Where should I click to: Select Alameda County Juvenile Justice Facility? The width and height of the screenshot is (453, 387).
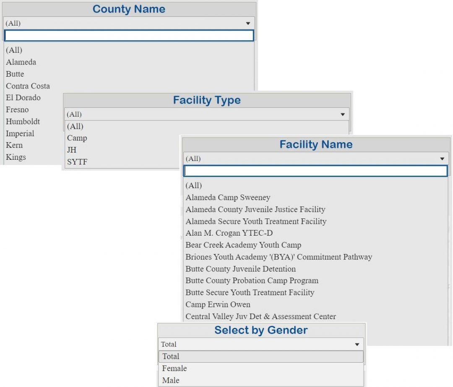click(x=255, y=209)
